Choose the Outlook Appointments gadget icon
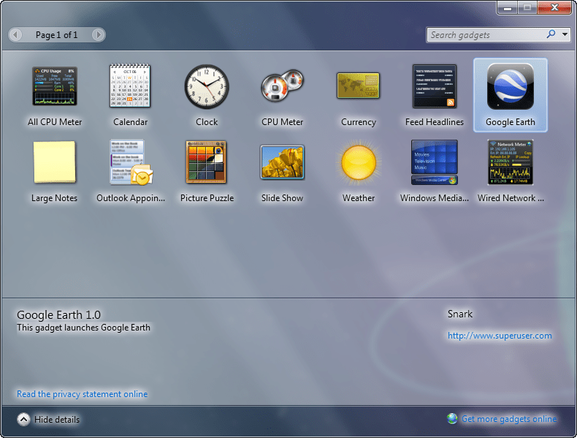 [x=131, y=162]
